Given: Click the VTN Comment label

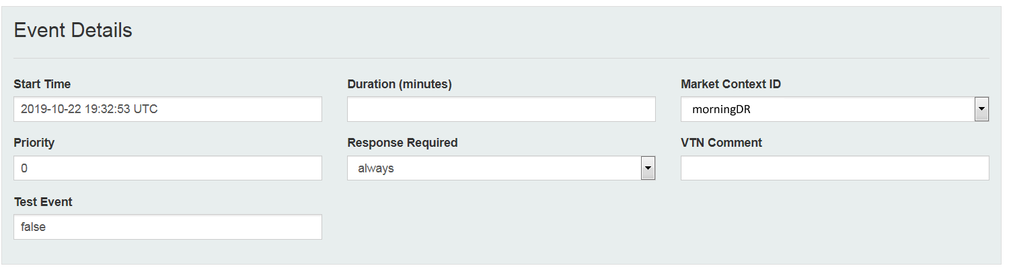Looking at the screenshot, I should tap(721, 143).
